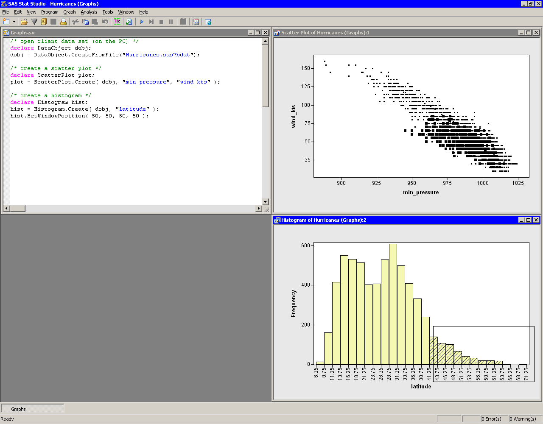Click editor horizontal scrollbar left arrow
Viewport: 543px width, 424px height.
[6, 209]
